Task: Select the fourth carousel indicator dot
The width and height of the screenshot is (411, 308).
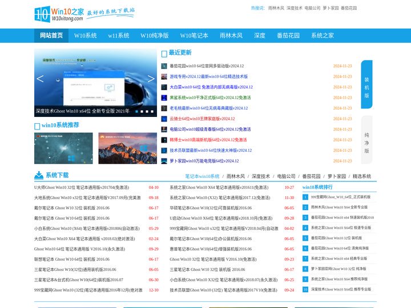Action: pyautogui.click(x=152, y=111)
